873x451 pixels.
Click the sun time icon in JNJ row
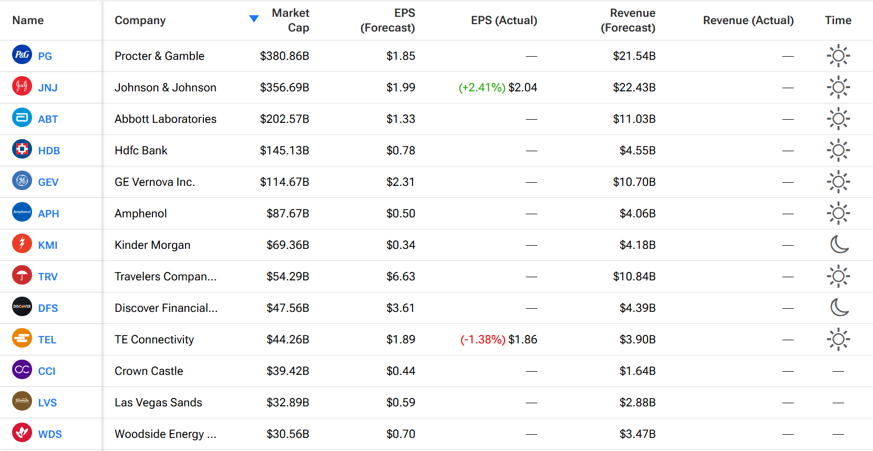pyautogui.click(x=838, y=87)
